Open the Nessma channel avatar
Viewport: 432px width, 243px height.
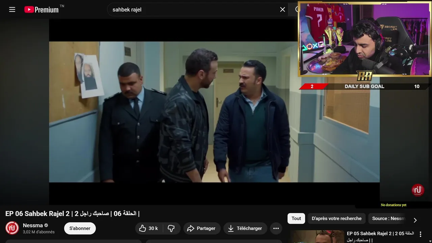[12, 228]
